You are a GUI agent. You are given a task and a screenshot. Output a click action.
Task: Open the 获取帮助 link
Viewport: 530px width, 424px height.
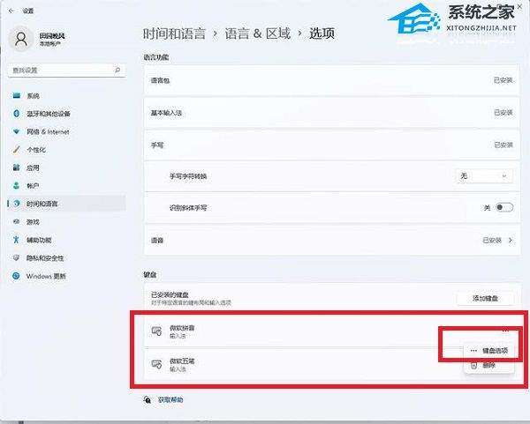170,399
